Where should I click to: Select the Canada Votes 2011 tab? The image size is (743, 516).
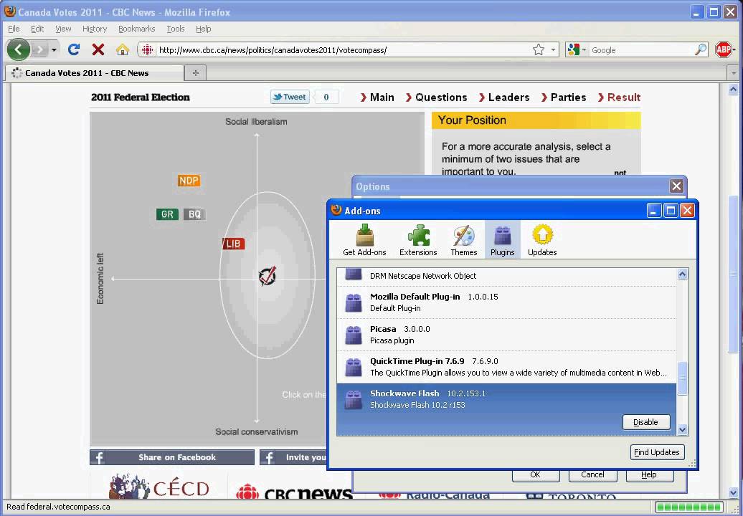94,73
